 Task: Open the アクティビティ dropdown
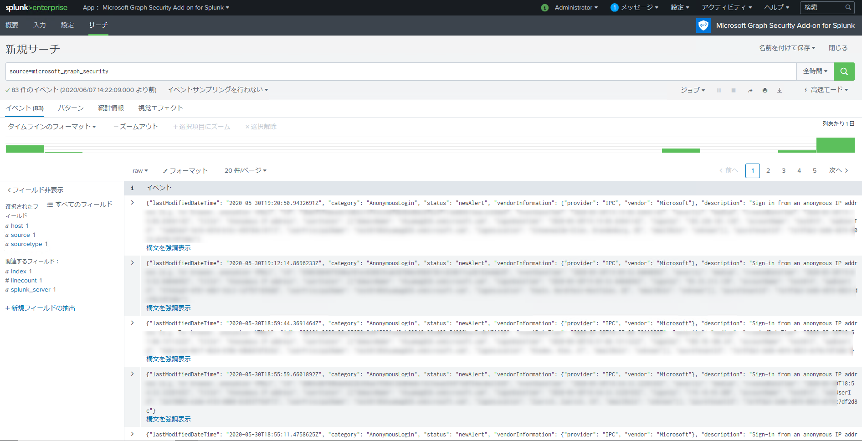727,8
